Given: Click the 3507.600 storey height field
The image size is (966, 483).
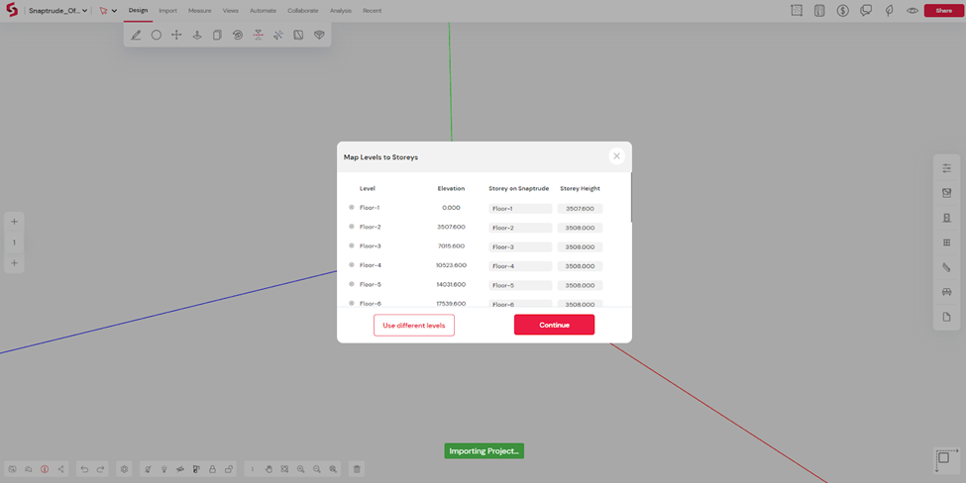Looking at the screenshot, I should [580, 209].
